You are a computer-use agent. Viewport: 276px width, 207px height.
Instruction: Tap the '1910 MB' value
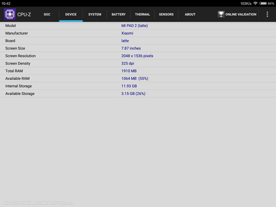tap(129, 71)
